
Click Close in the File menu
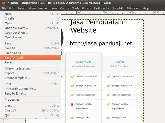(31, 106)
